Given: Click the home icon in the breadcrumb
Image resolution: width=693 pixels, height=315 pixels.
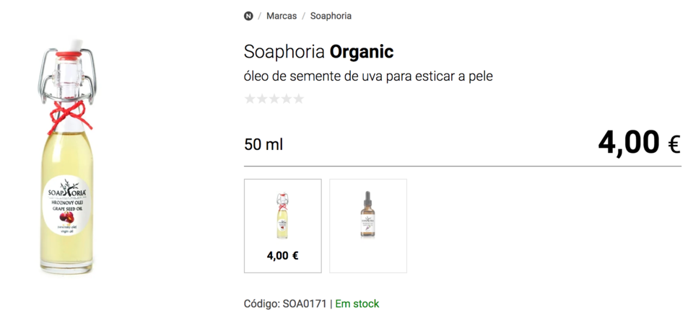Looking at the screenshot, I should tap(249, 16).
